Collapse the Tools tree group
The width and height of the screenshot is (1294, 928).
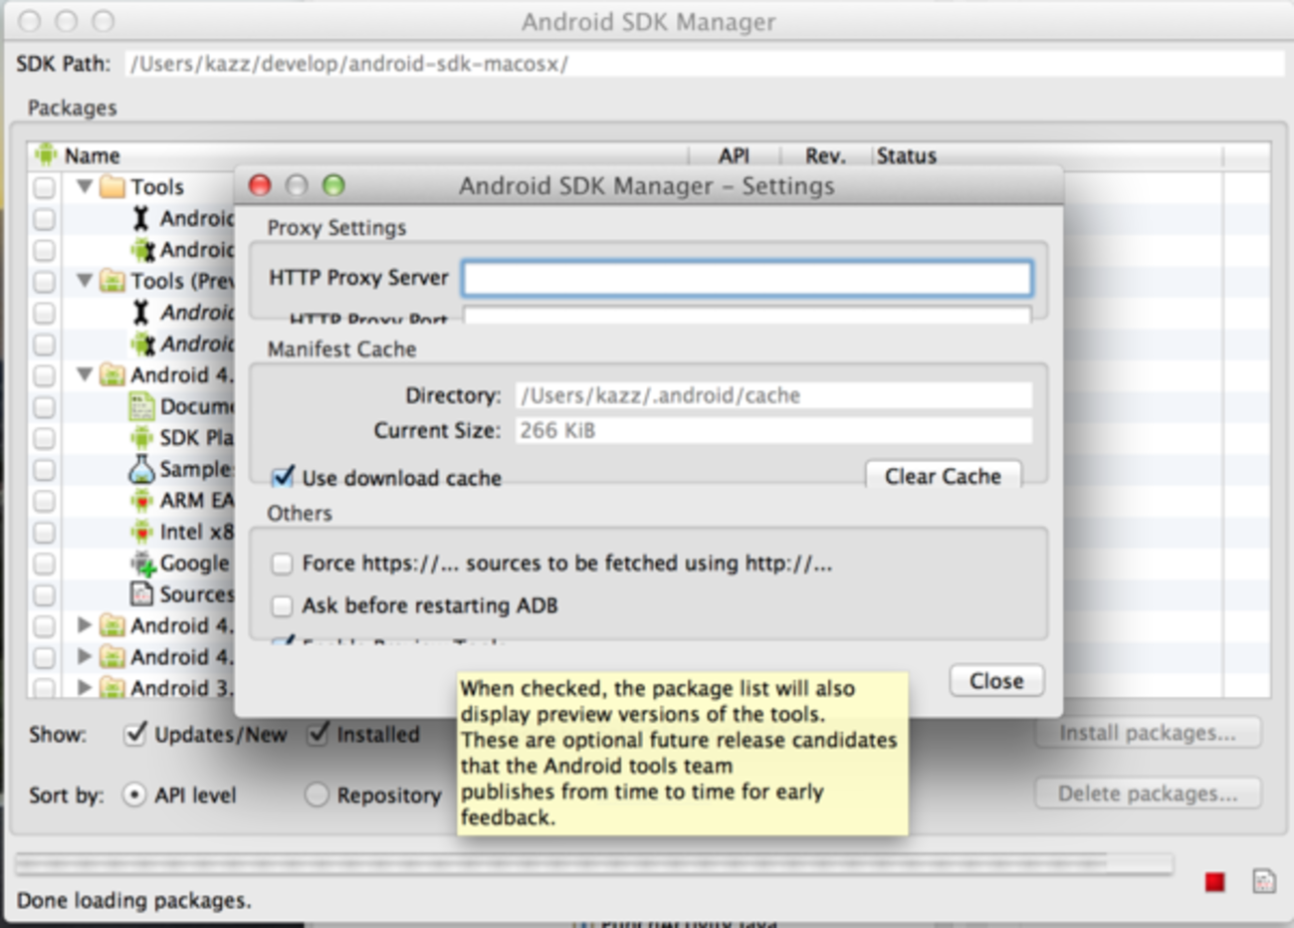(x=85, y=186)
